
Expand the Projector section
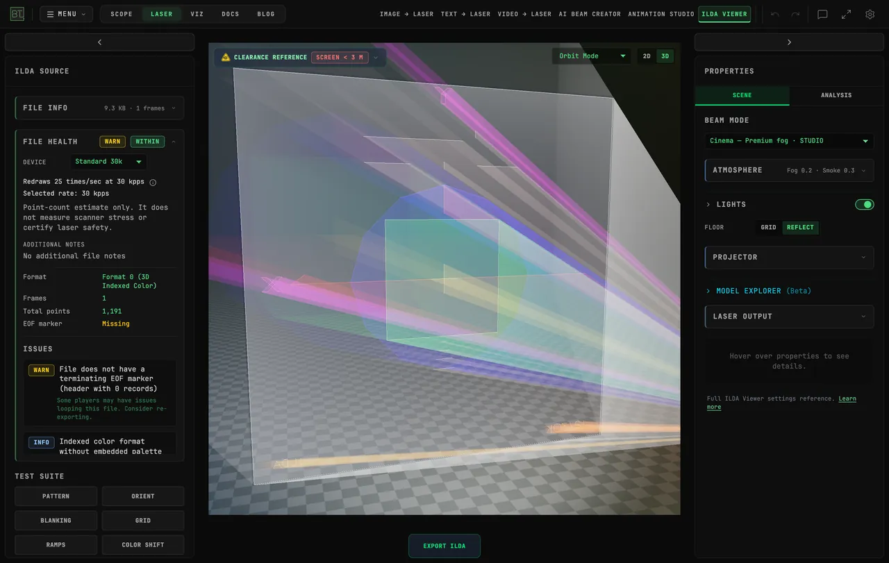click(x=789, y=257)
